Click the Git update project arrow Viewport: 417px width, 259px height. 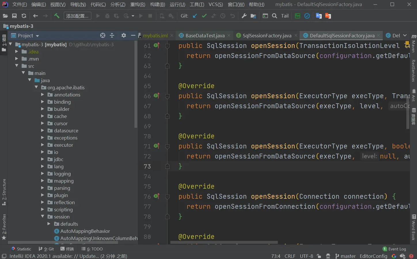(x=195, y=16)
